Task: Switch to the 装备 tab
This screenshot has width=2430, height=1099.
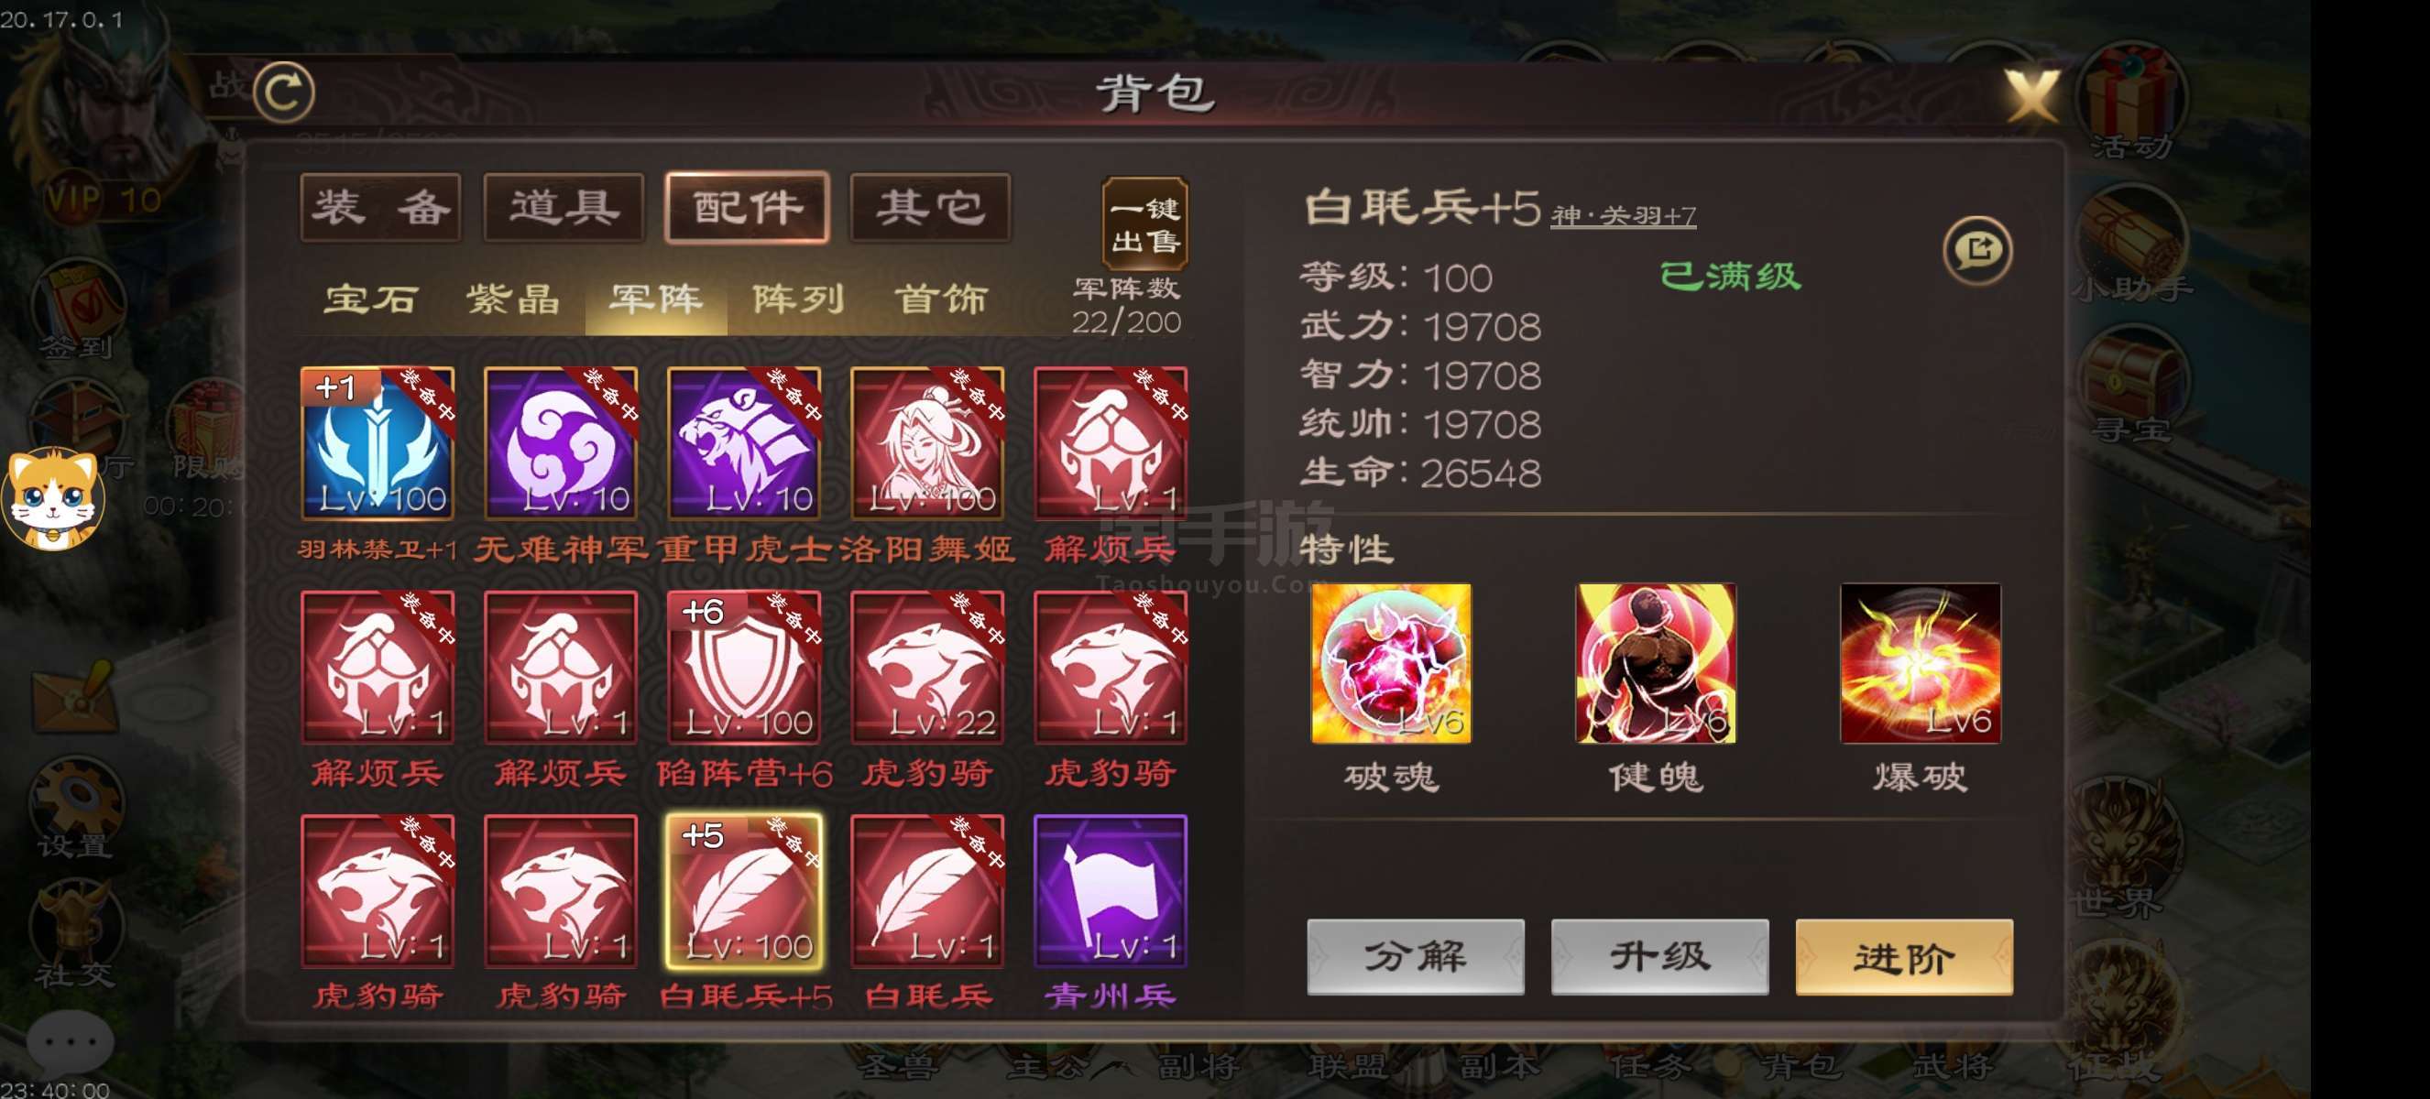Action: [381, 207]
